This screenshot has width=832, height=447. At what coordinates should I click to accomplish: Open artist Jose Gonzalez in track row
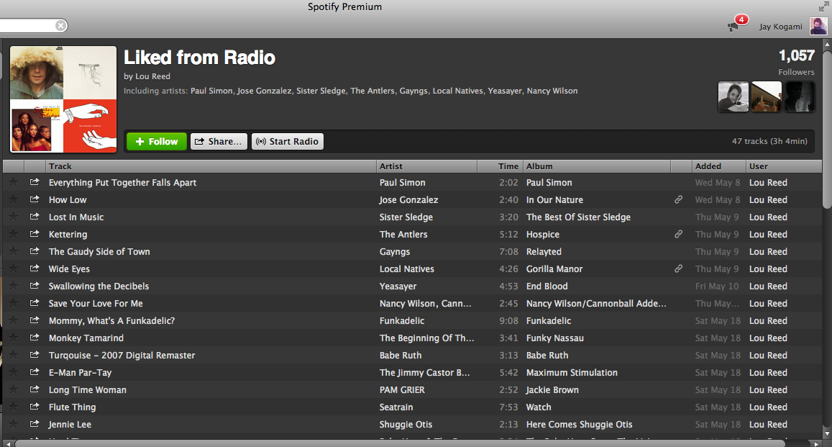[x=408, y=199]
